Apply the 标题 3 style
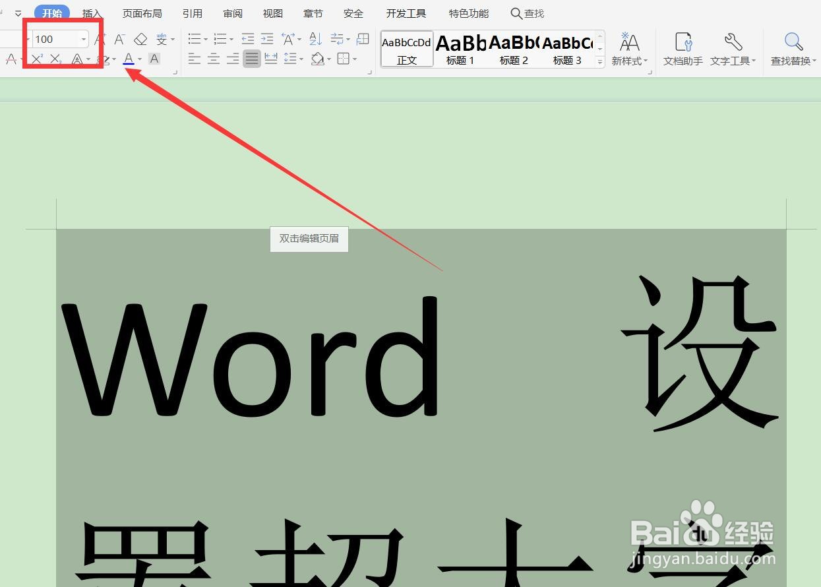The height and width of the screenshot is (587, 821). pos(567,49)
